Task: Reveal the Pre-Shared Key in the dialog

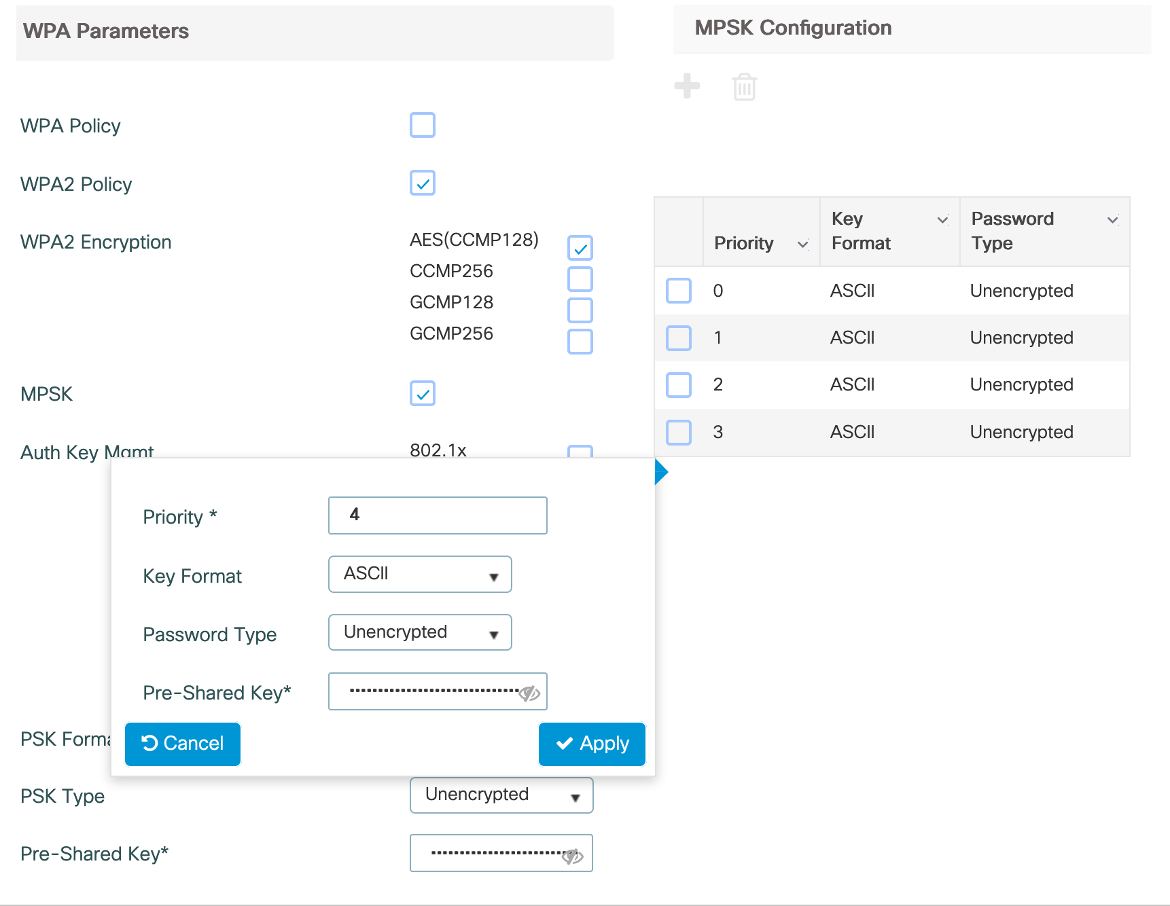Action: click(x=529, y=693)
